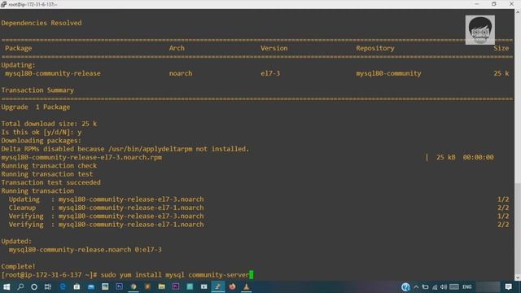Viewport: 521px width, 293px height.
Task: Open Windows search from the taskbar
Action: point(20,286)
